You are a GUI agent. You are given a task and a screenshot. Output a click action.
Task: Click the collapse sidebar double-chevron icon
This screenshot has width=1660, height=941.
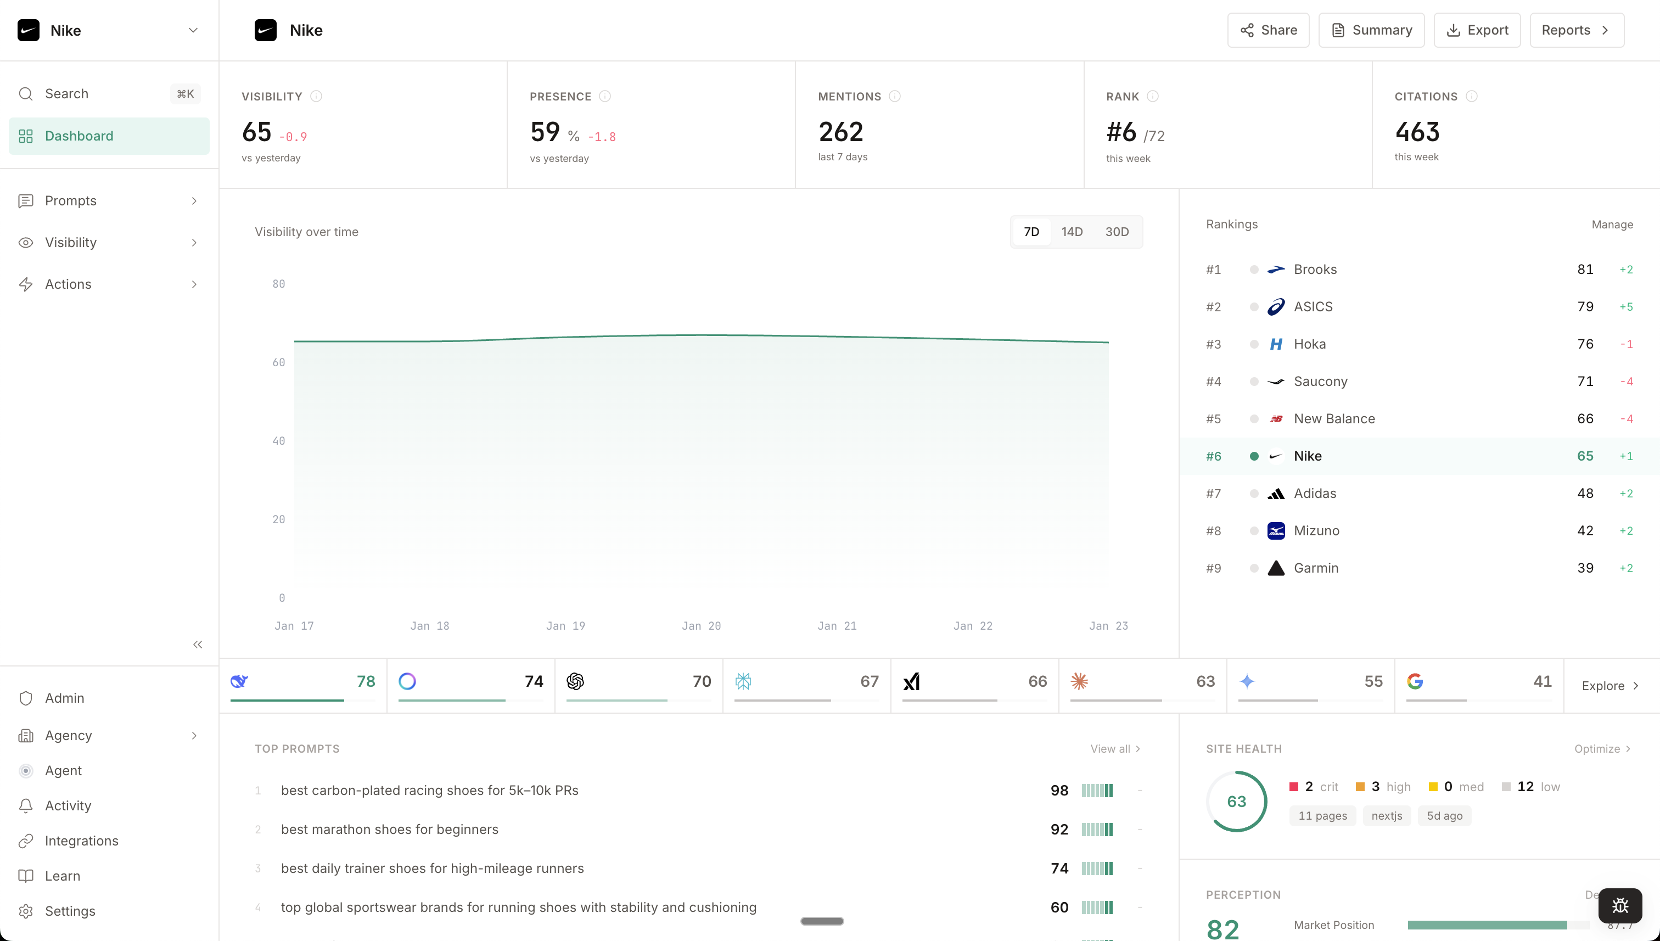pyautogui.click(x=198, y=645)
